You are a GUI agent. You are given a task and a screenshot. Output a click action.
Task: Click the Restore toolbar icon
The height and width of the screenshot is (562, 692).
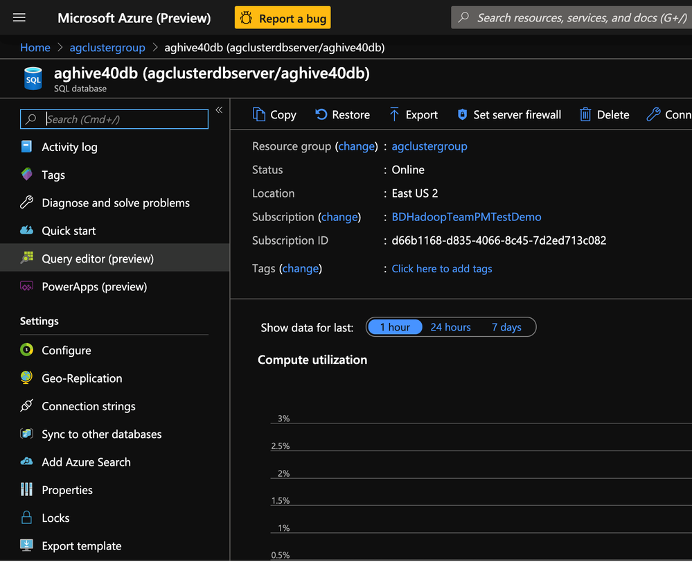click(x=321, y=114)
